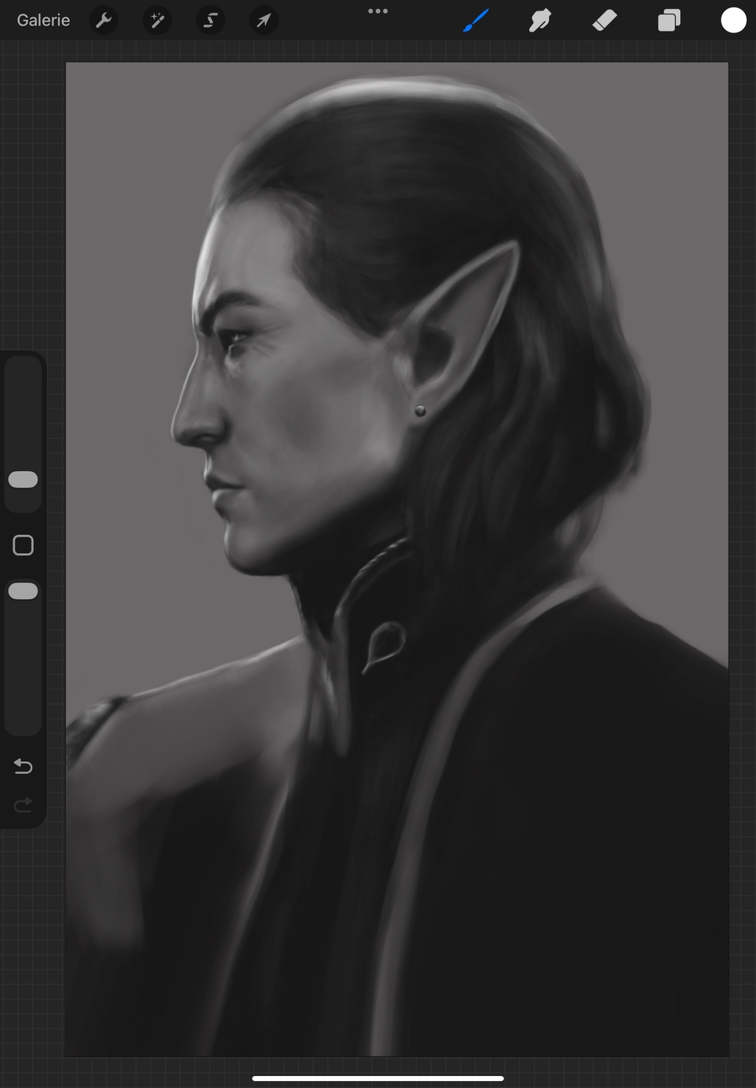This screenshot has width=756, height=1088.
Task: Tap the three-dot menu at top
Action: [x=378, y=11]
